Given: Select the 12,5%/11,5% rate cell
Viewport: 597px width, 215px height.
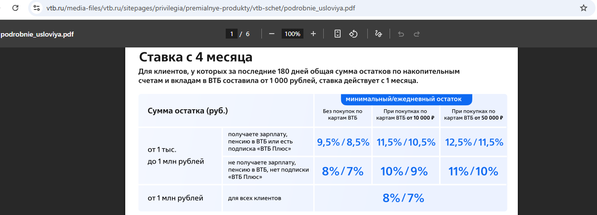Looking at the screenshot, I should (x=474, y=142).
